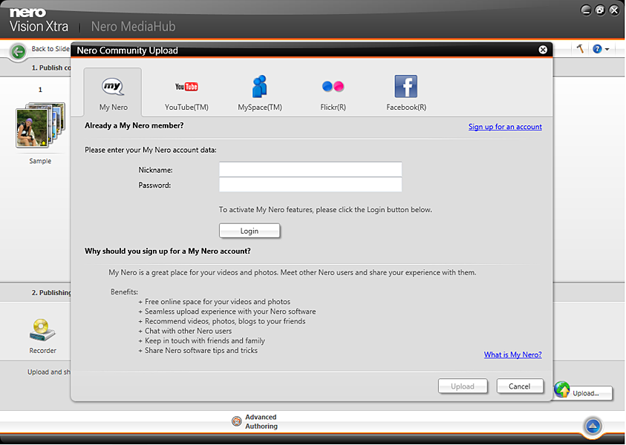The image size is (626, 445).
Task: Open the hammer tools icon
Action: (580, 49)
